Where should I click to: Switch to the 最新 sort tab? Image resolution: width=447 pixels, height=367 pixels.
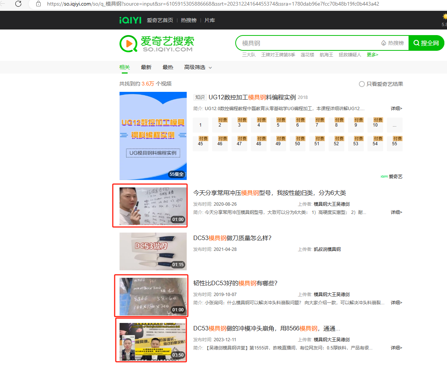click(x=146, y=67)
